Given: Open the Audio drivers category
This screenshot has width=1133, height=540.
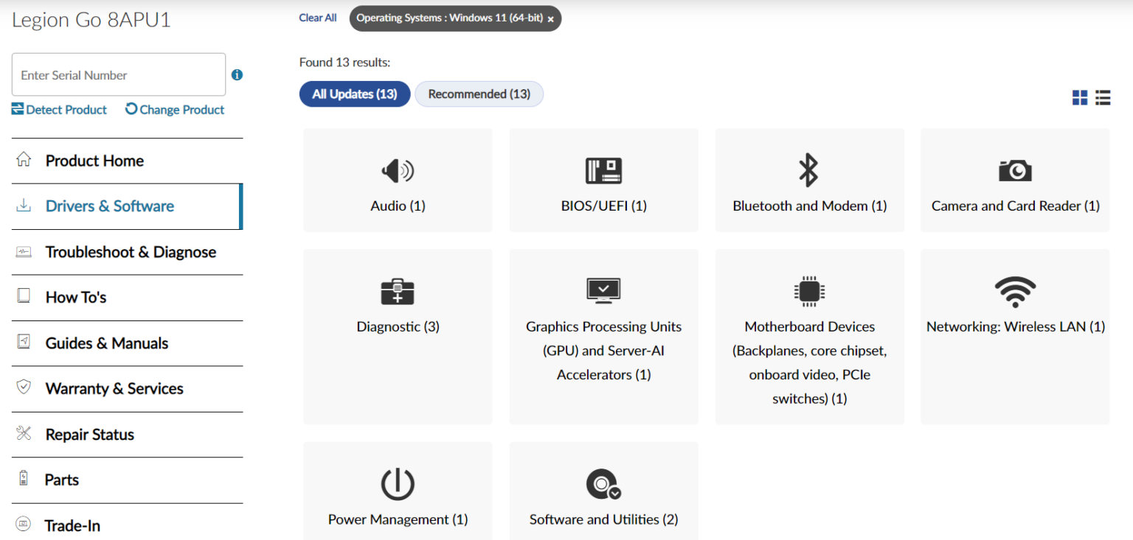Looking at the screenshot, I should 397,180.
